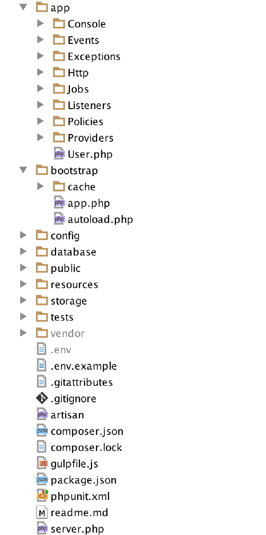
Task: Click the XML icon of phpunit.xml
Action: [x=42, y=496]
